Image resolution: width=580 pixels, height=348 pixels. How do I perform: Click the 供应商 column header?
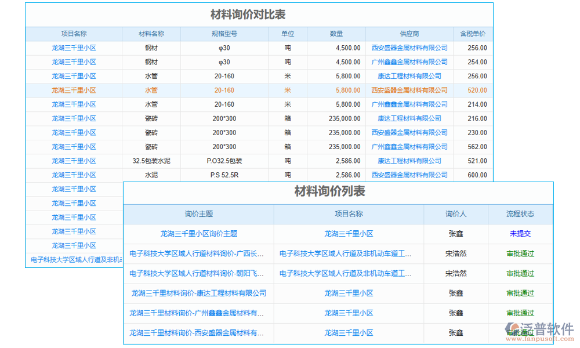coord(409,34)
